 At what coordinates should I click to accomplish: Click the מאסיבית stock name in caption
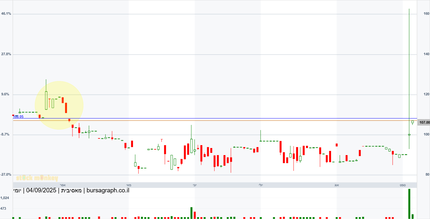click(72, 190)
